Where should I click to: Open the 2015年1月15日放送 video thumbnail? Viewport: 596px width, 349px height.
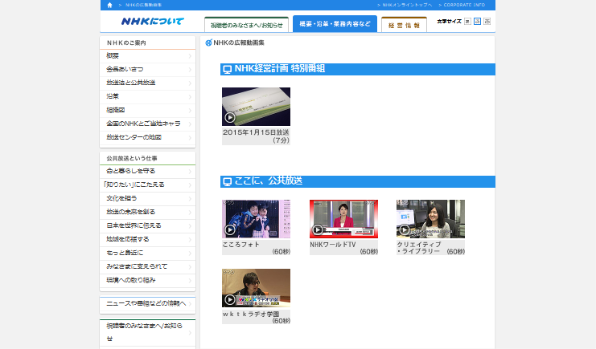point(257,107)
